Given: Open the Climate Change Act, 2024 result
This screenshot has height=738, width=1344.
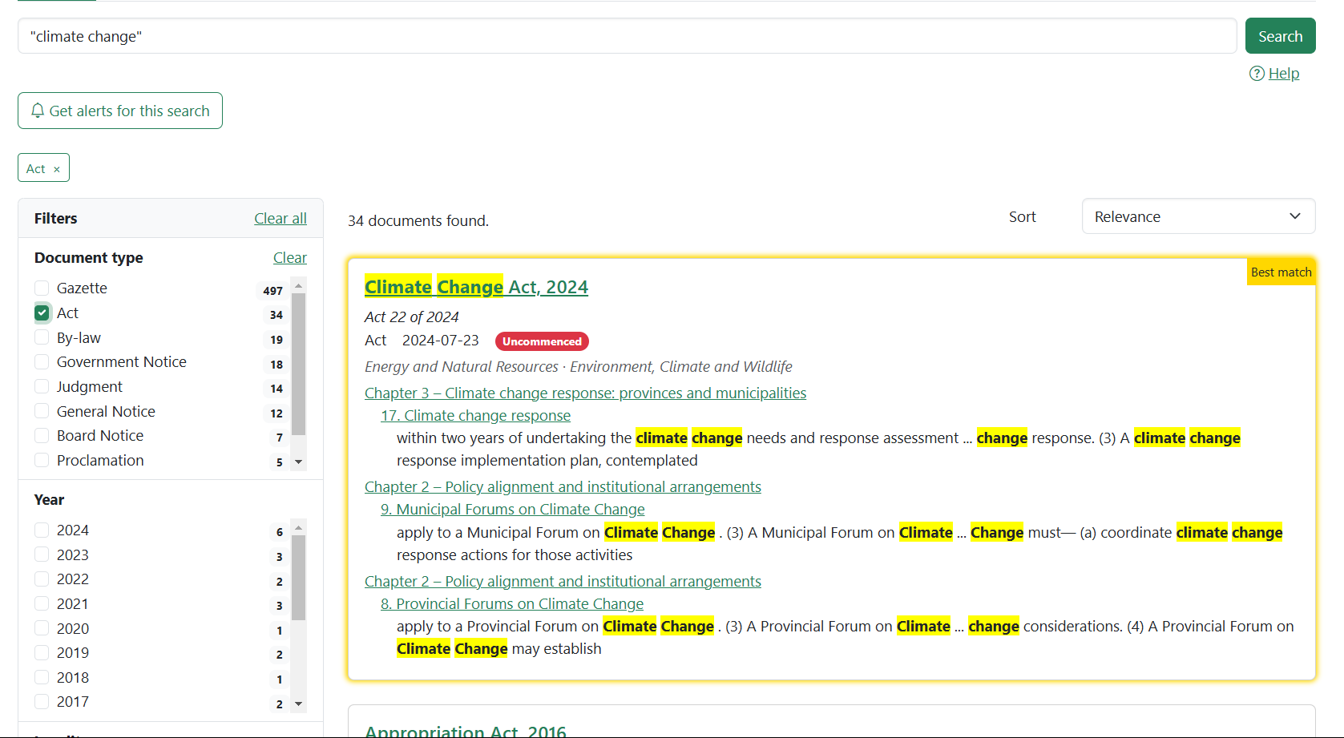Looking at the screenshot, I should (x=476, y=287).
